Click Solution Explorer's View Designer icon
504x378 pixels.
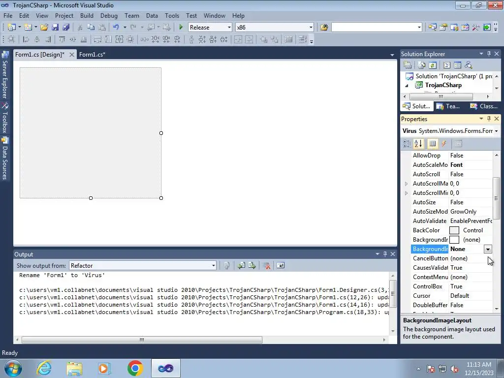[x=457, y=65]
